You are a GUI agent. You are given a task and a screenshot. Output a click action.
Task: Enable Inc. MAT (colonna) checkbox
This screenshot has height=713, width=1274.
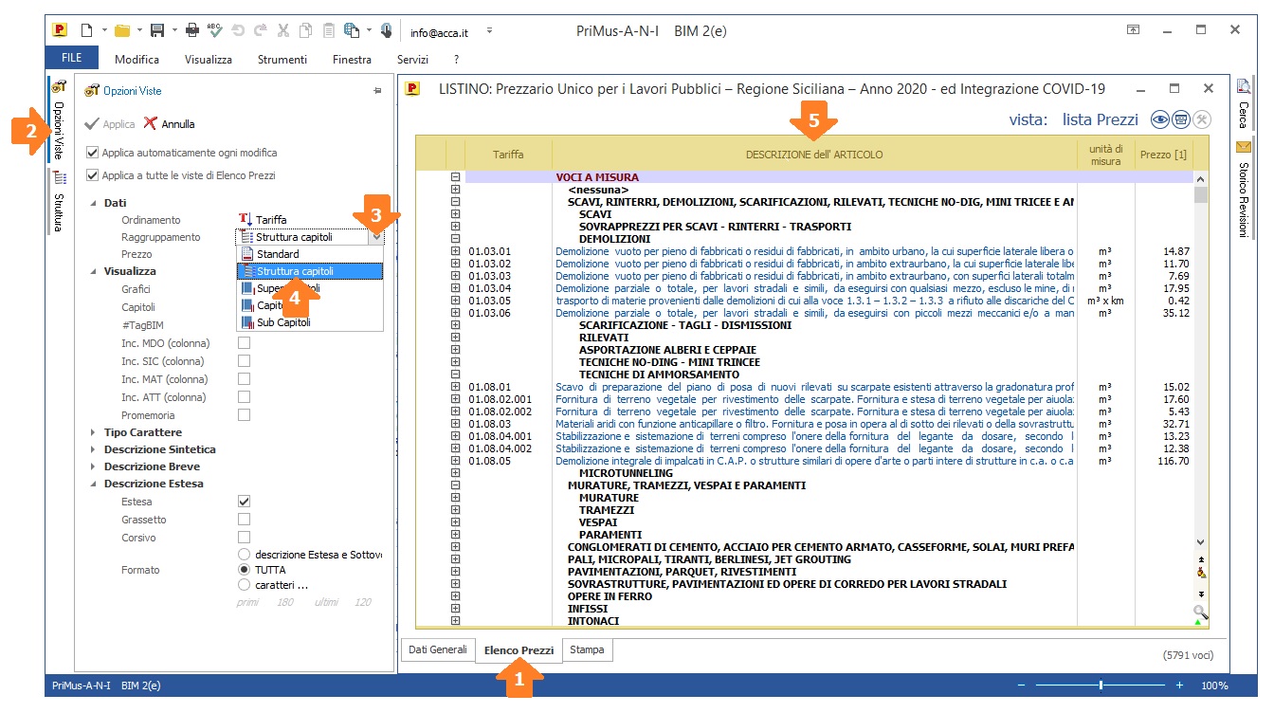coord(245,379)
